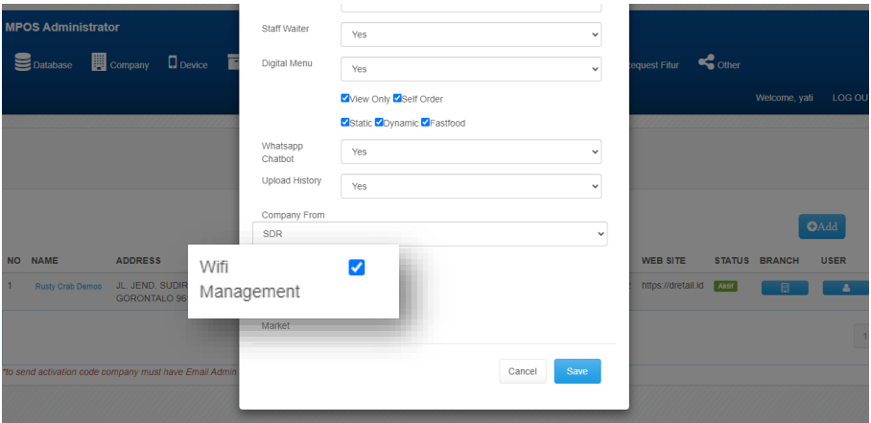Click the User icon button in row
The height and width of the screenshot is (423, 871).
click(x=846, y=287)
